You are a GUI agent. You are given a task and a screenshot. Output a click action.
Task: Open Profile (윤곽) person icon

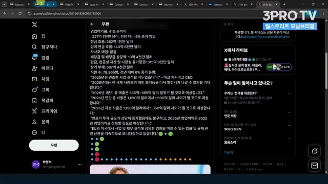pyautogui.click(x=34, y=122)
